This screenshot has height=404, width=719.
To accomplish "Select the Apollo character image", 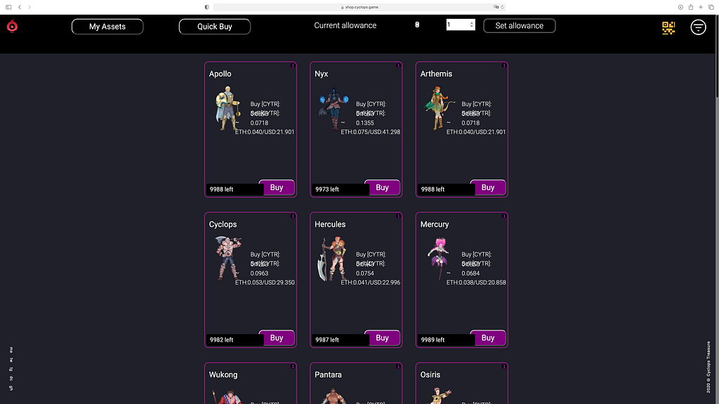I will pyautogui.click(x=227, y=109).
